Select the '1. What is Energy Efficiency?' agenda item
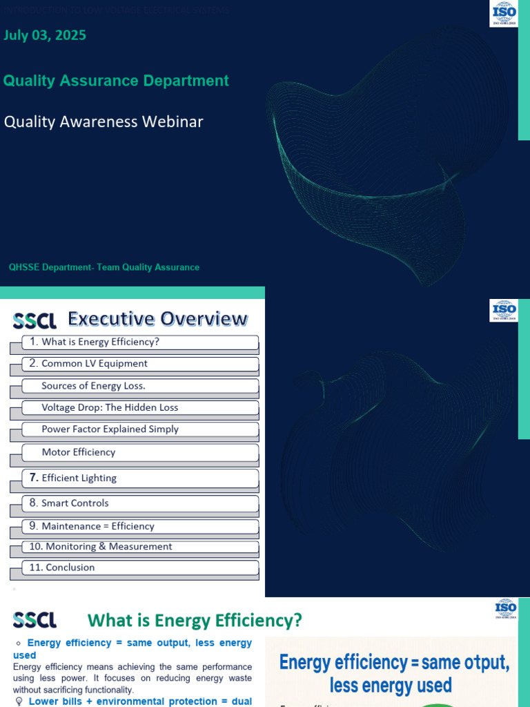This screenshot has height=707, width=530. tap(140, 342)
